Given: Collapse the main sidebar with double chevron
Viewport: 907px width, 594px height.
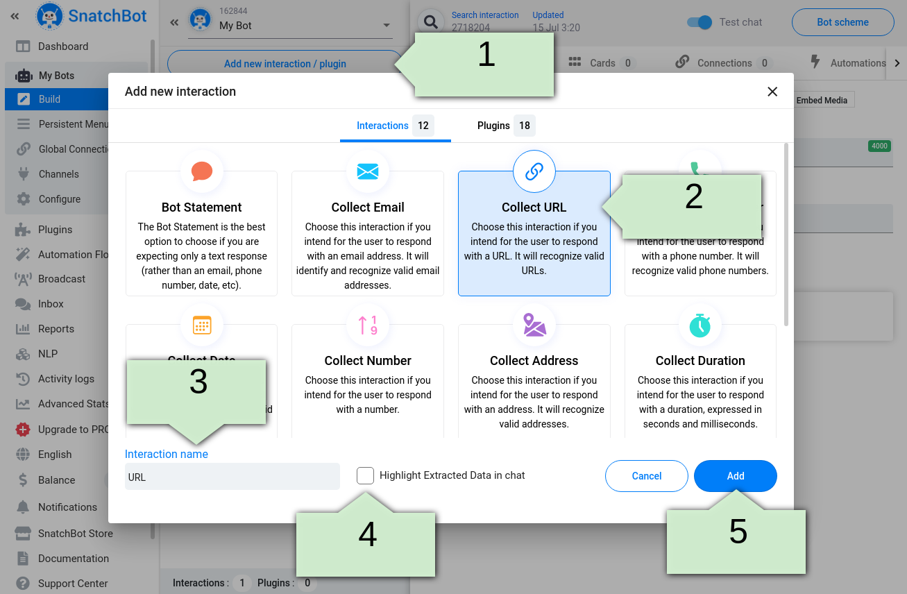Looking at the screenshot, I should coord(15,17).
